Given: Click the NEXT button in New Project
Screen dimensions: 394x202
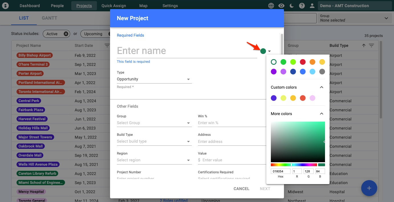Looking at the screenshot, I should coord(265,189).
